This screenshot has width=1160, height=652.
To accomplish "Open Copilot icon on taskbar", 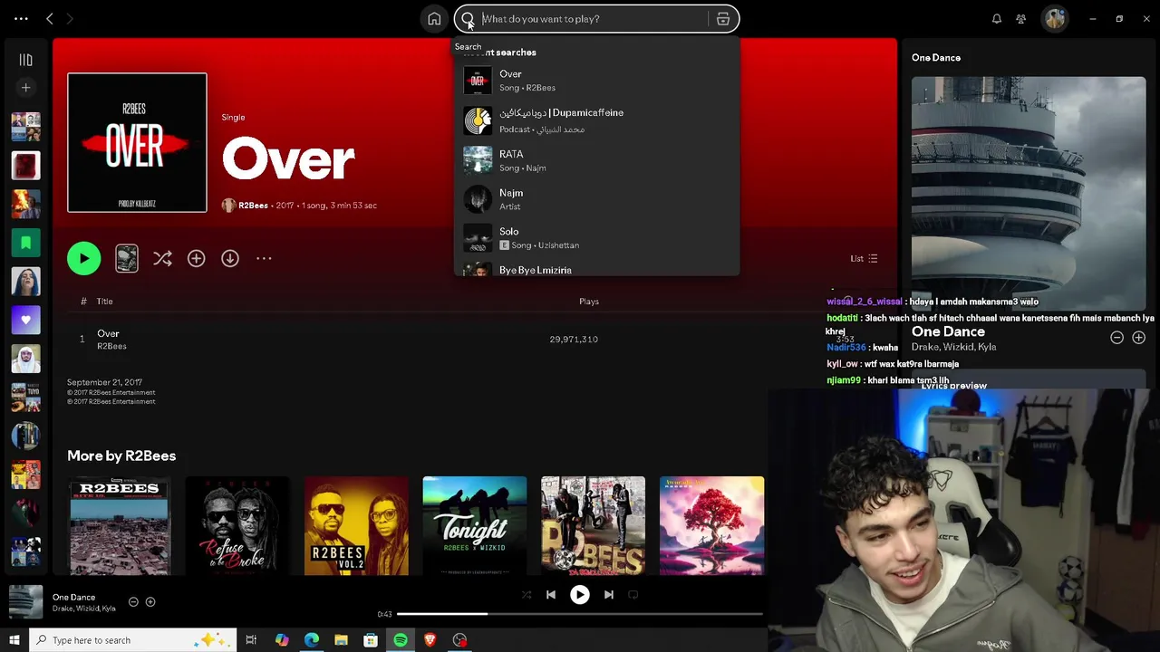I will [x=282, y=640].
